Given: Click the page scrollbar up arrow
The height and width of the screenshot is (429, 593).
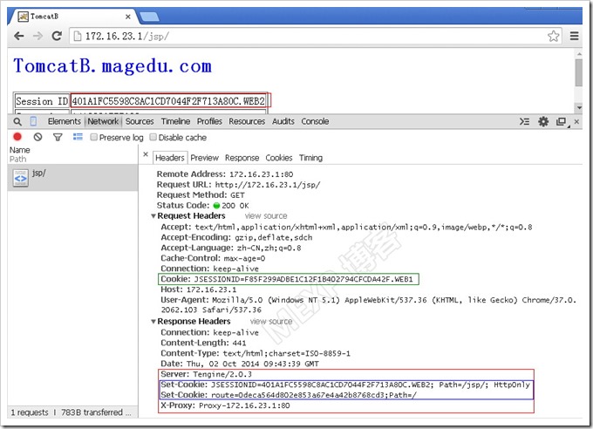Looking at the screenshot, I should 579,54.
